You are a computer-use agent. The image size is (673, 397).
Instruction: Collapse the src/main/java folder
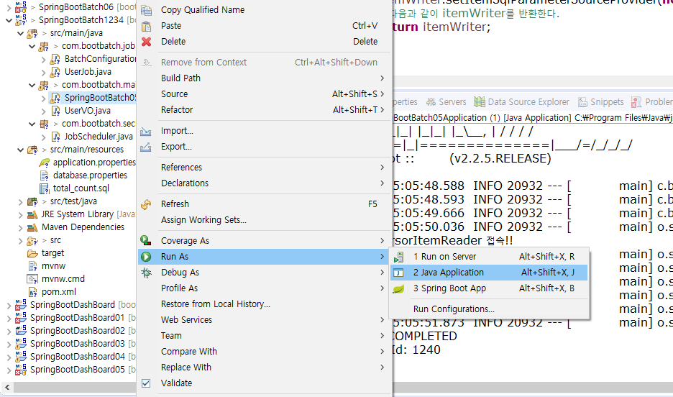(x=20, y=33)
